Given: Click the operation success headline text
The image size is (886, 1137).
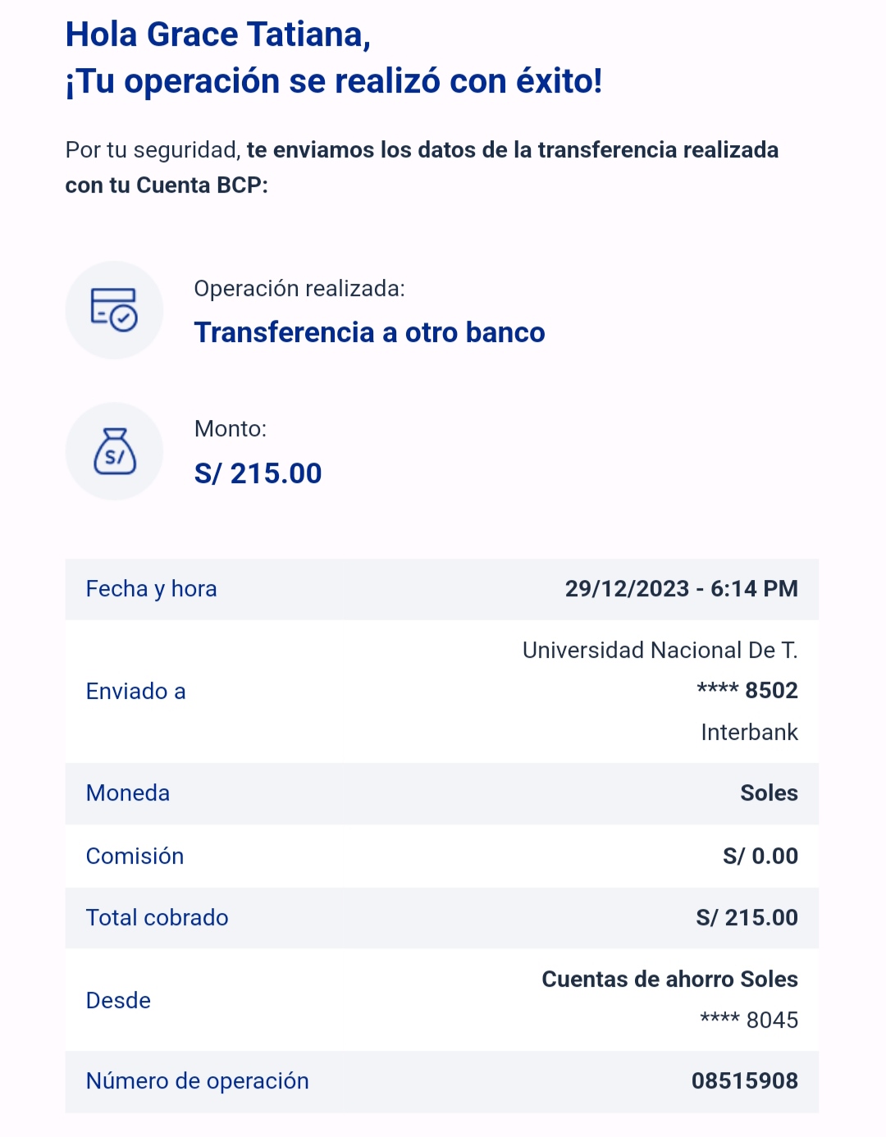Looking at the screenshot, I should (334, 81).
